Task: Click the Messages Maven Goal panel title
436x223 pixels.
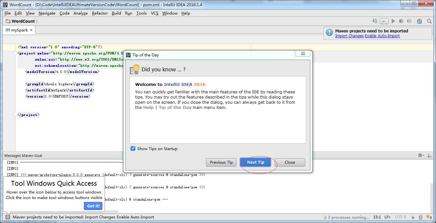Action: [x=23, y=156]
